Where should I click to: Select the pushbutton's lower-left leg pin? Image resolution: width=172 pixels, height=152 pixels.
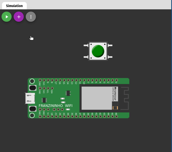[x=86, y=57]
